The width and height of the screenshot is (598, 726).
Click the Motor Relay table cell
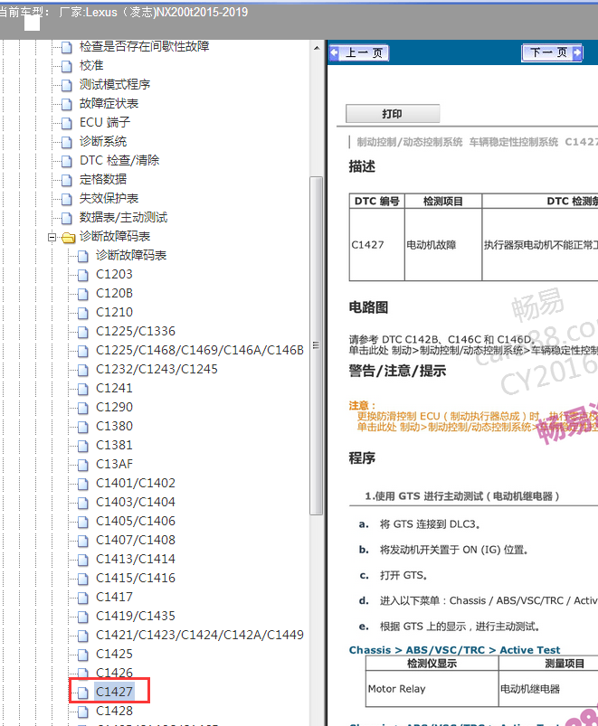pos(432,689)
